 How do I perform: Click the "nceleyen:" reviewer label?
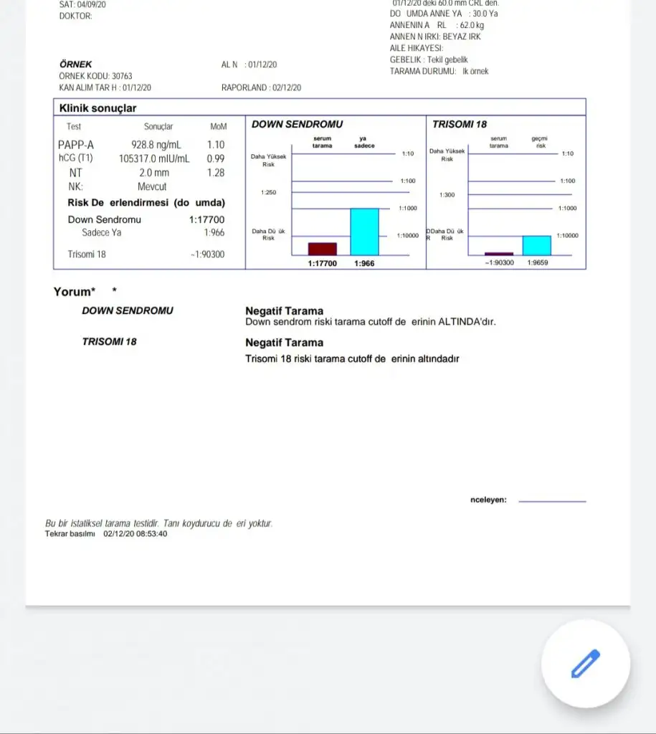tap(488, 500)
